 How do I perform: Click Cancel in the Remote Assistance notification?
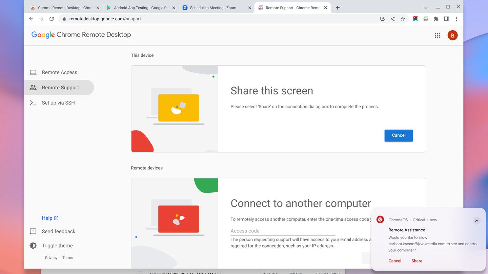395,261
